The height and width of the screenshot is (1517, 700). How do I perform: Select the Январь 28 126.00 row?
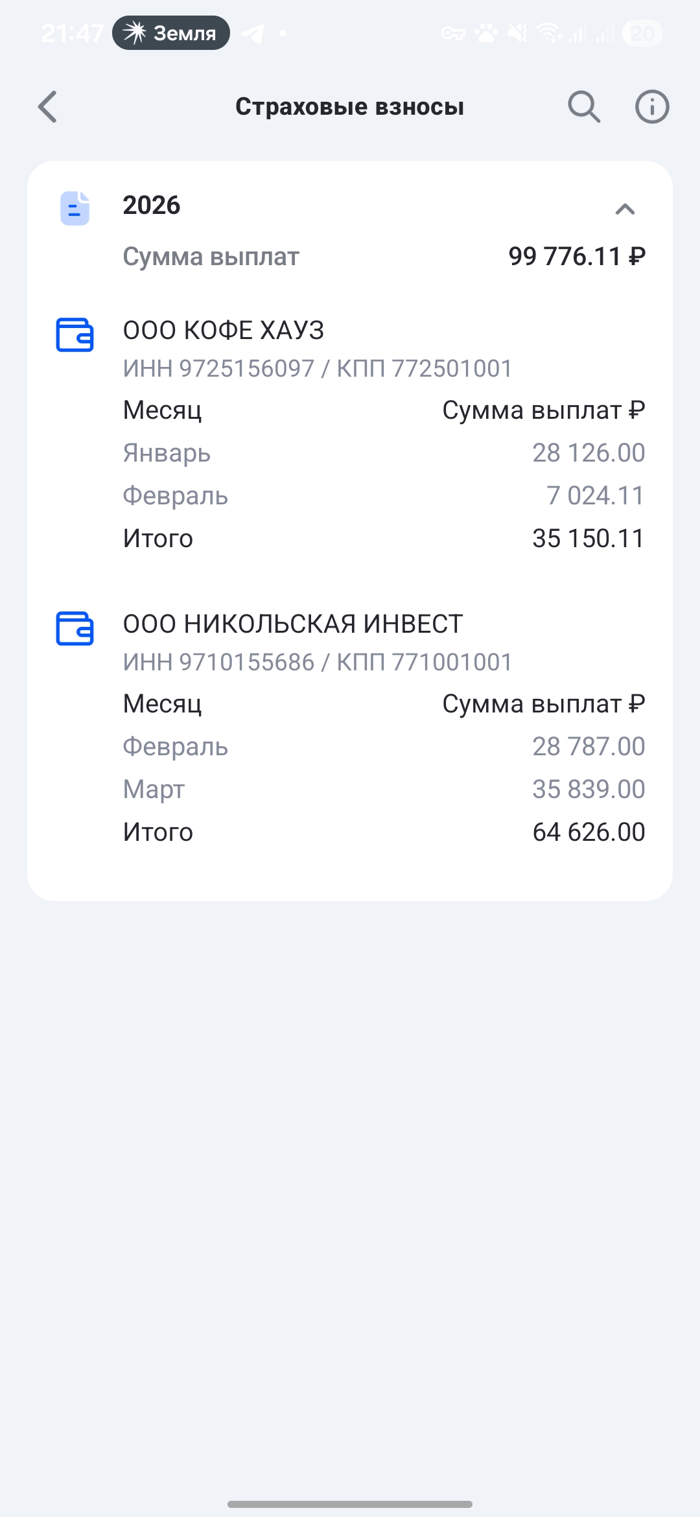384,453
